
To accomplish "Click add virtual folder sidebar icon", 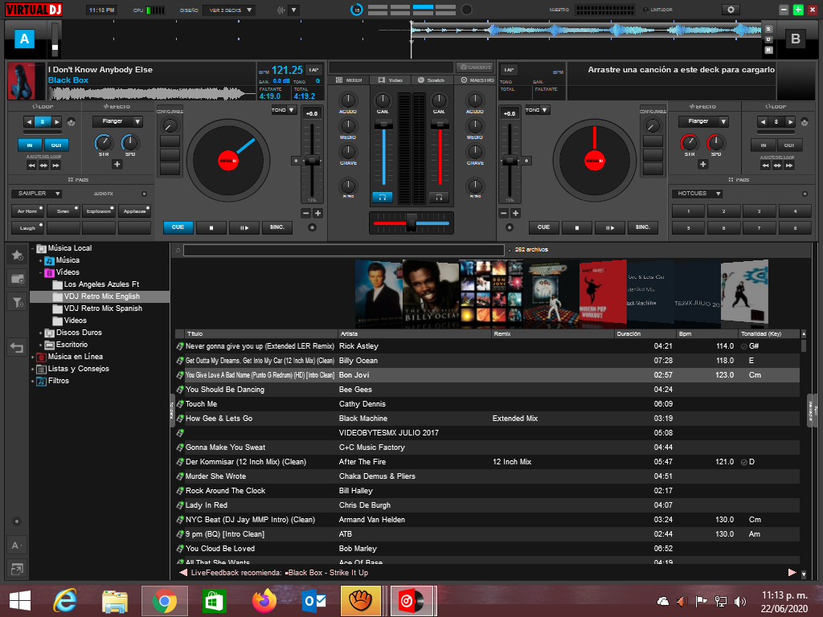I will pyautogui.click(x=17, y=279).
